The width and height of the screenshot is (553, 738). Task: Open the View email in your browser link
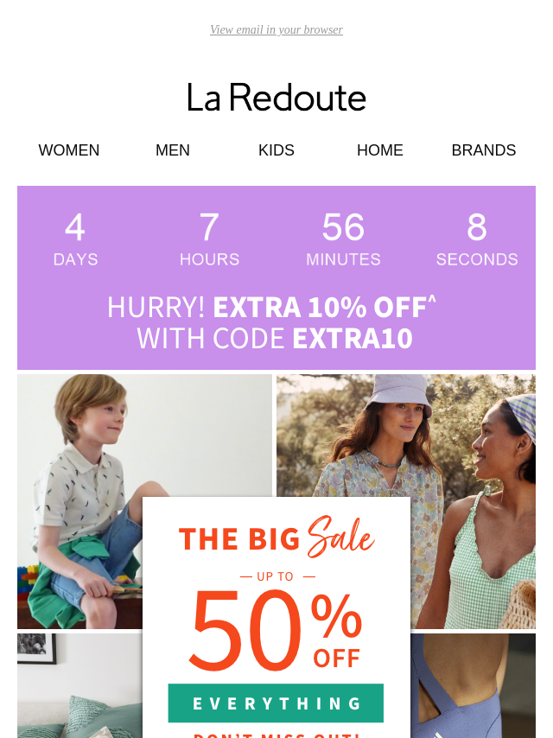tap(276, 29)
